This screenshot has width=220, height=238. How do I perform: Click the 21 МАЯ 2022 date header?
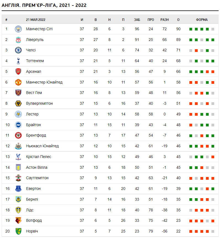(36, 20)
